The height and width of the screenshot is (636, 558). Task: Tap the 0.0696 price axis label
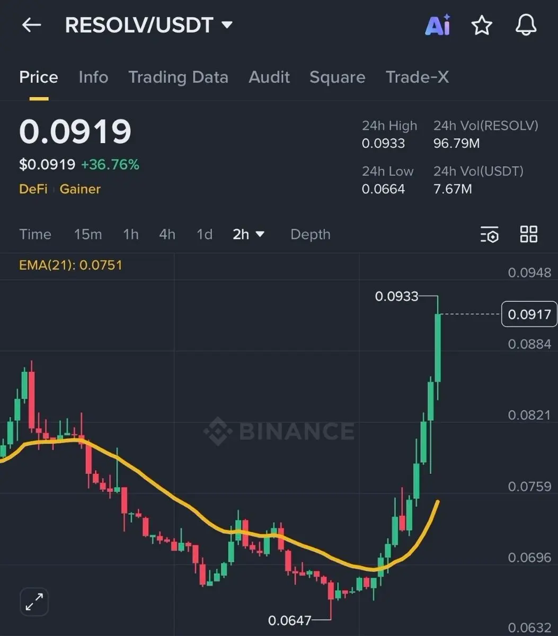(529, 558)
